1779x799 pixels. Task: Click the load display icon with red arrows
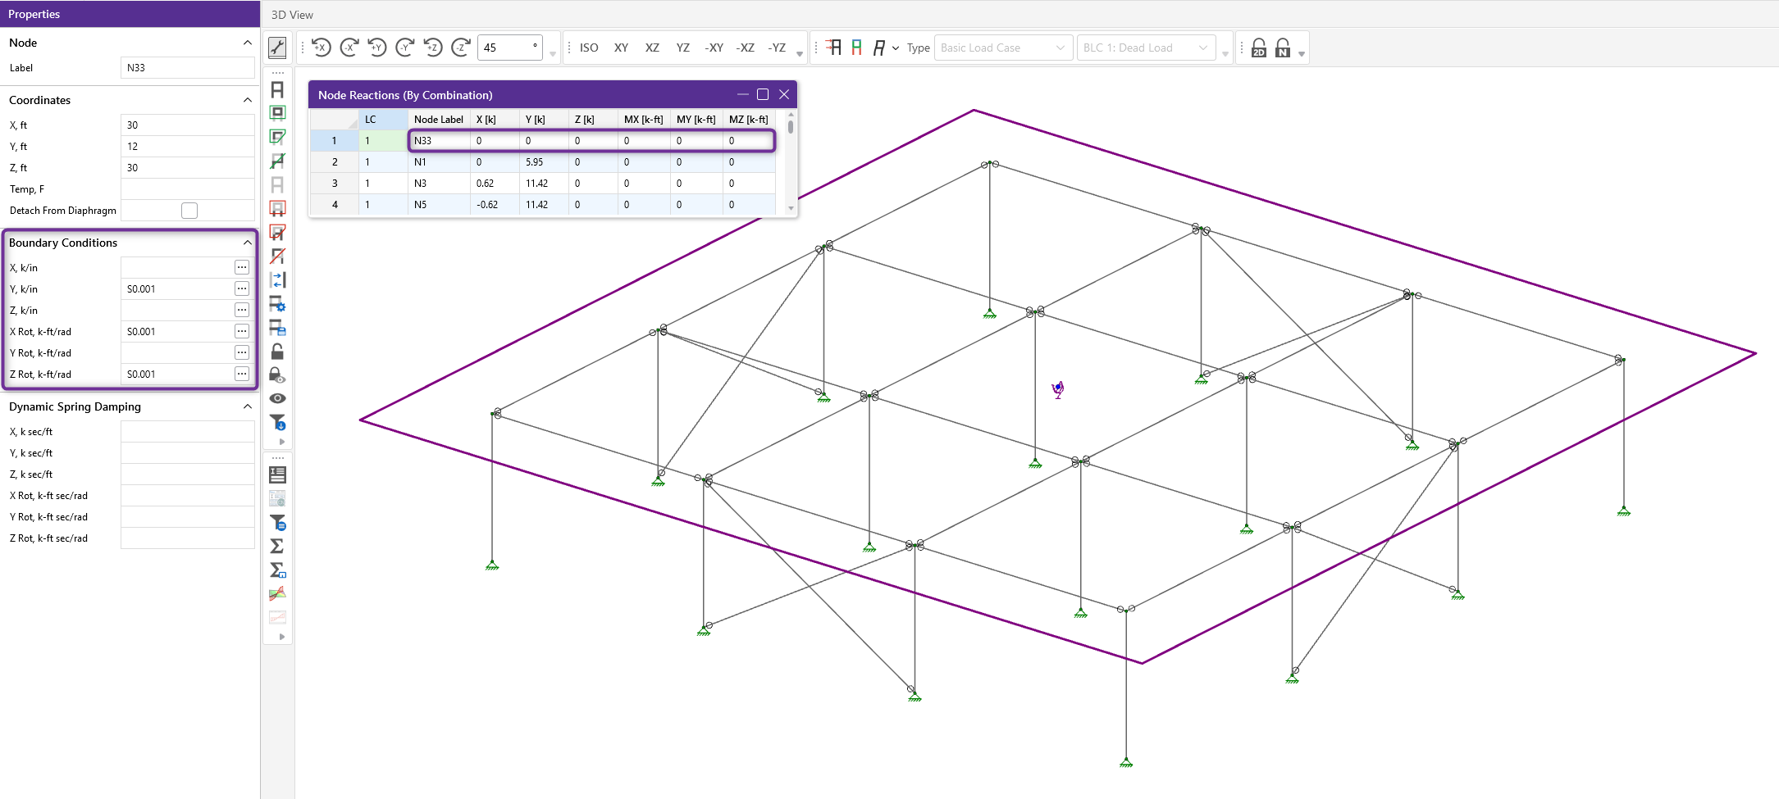coord(834,48)
